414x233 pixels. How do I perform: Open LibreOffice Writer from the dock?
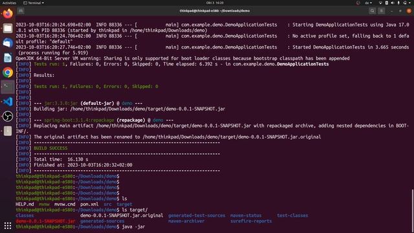pos(8,58)
